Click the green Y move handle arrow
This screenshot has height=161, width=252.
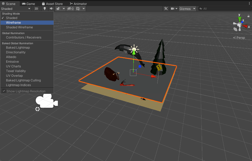coord(134,52)
